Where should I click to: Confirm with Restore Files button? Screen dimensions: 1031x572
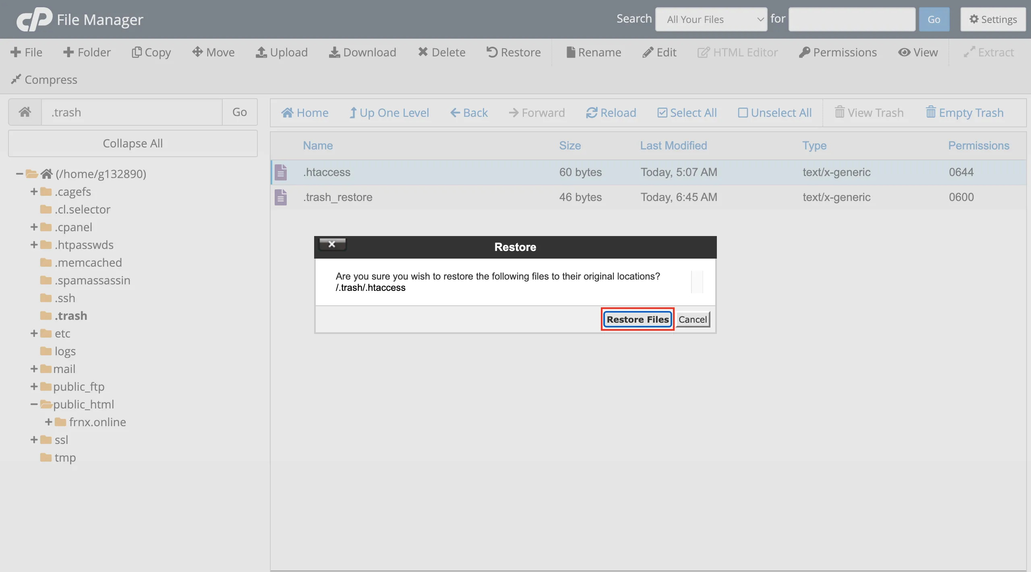point(638,319)
